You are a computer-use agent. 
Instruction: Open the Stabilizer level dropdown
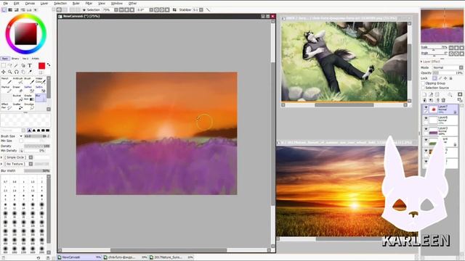coord(201,9)
